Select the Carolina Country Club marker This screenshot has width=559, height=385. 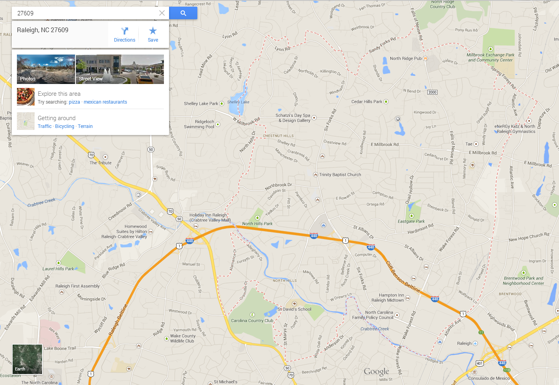252,315
